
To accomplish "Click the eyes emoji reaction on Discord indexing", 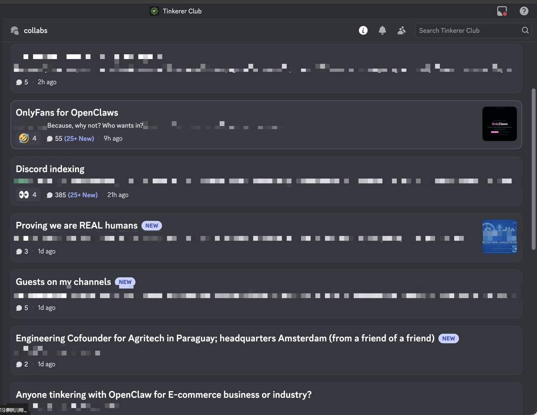I will (x=28, y=195).
